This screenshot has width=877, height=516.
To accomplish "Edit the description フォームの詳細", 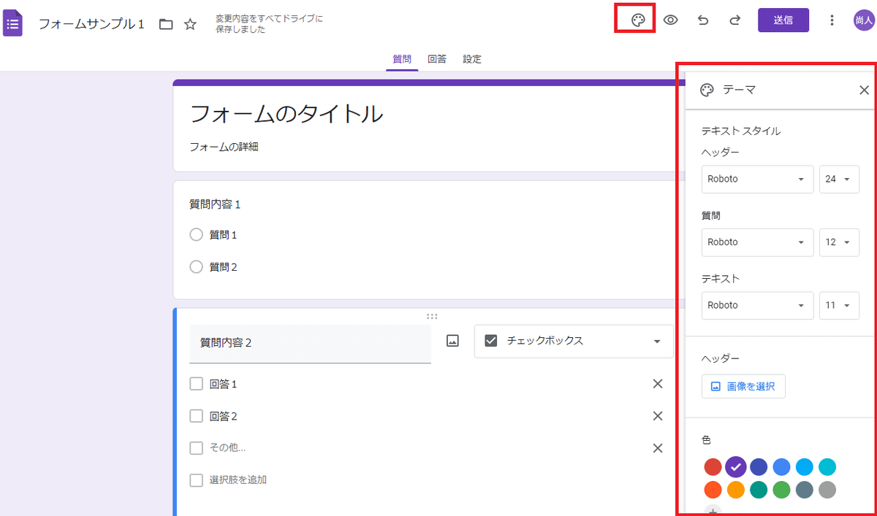I will [x=224, y=147].
